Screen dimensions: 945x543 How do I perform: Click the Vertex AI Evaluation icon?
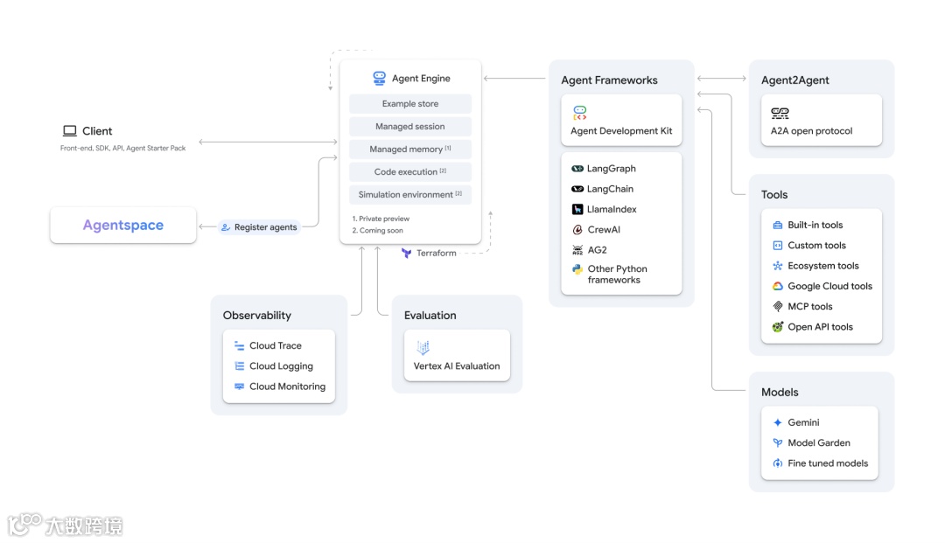423,347
